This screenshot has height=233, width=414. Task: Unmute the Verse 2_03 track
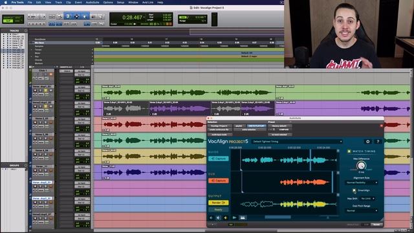[x=50, y=122]
